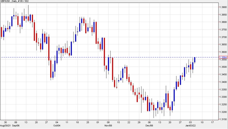Screen dimensions: 228x129
Task: Click the latest blue candle at 1.3564
Action: point(195,60)
